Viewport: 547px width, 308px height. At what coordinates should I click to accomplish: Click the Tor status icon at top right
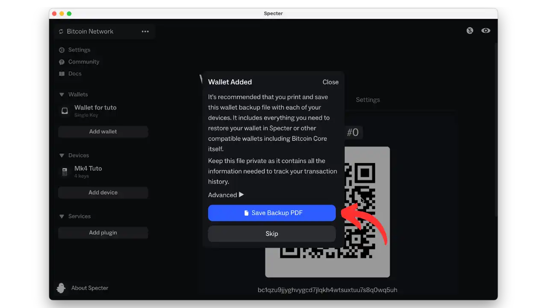click(470, 31)
